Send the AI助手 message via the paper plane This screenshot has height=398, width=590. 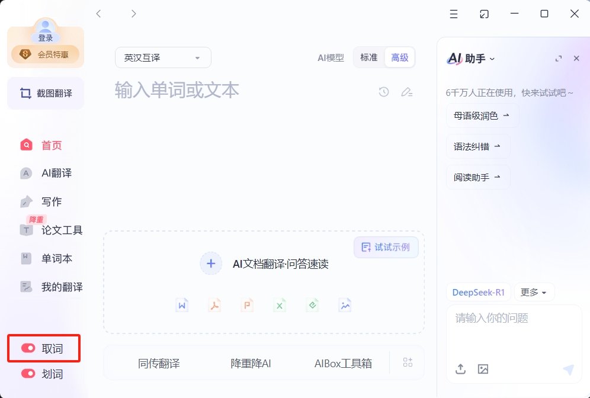567,368
